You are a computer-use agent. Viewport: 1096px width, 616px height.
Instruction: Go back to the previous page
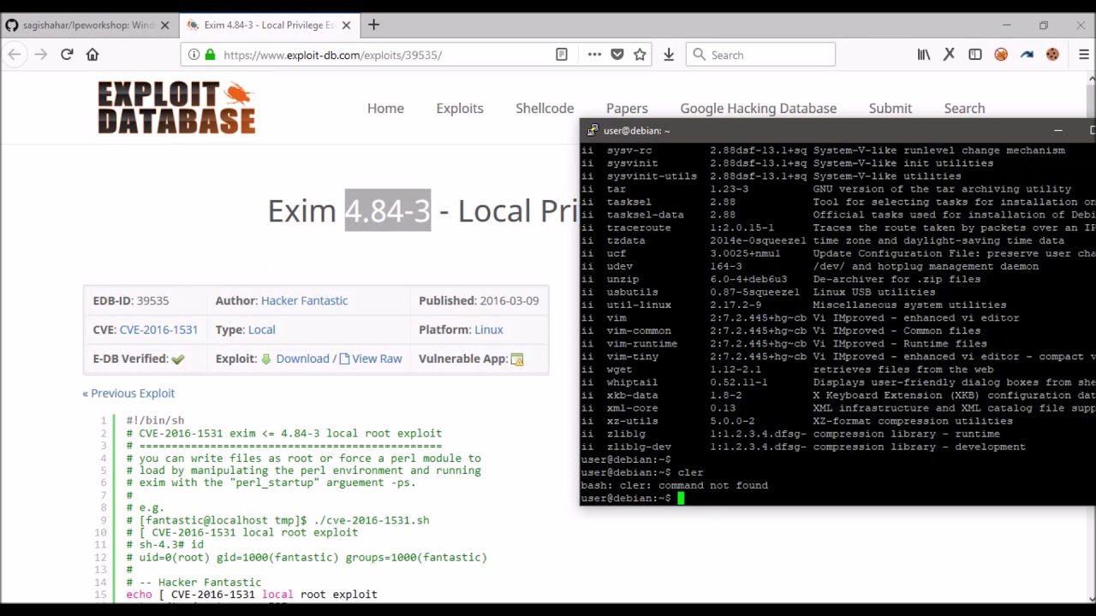click(x=15, y=55)
